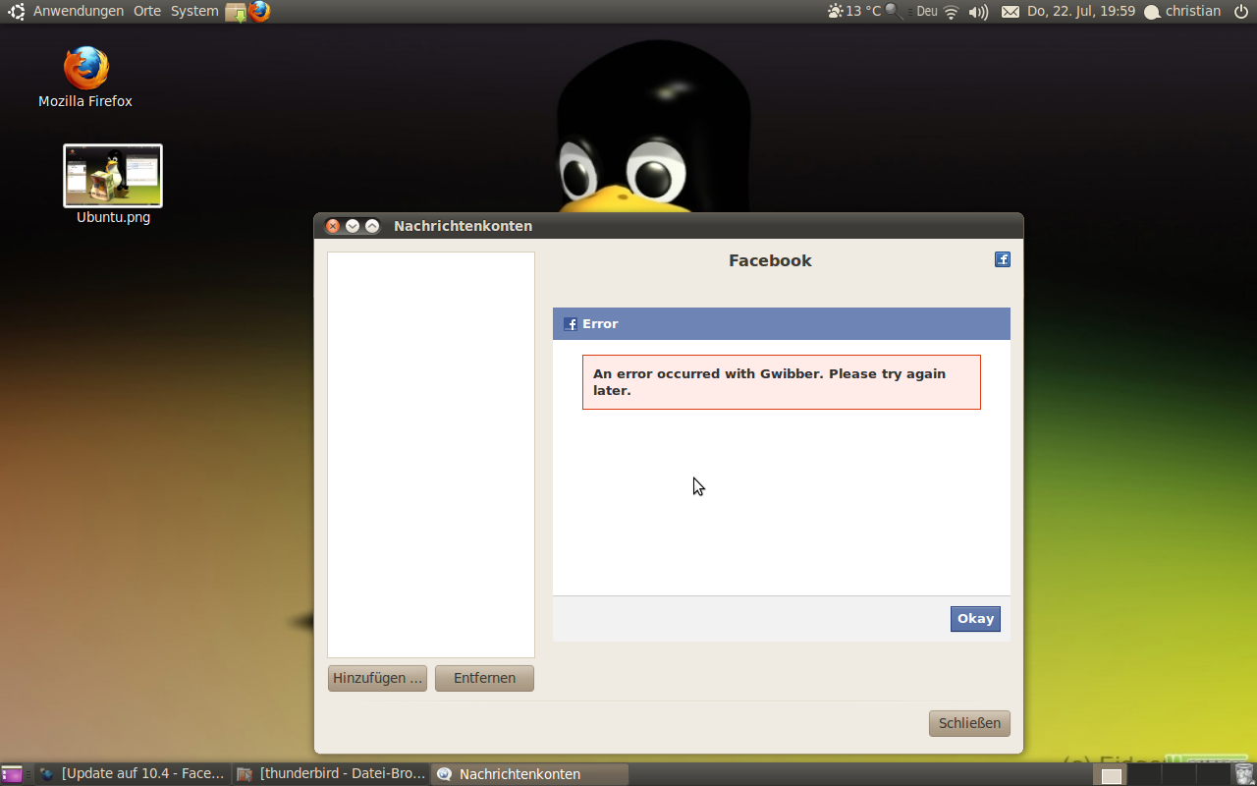
Task: Click the show desktop button in the bottom panel
Action: pyautogui.click(x=12, y=774)
